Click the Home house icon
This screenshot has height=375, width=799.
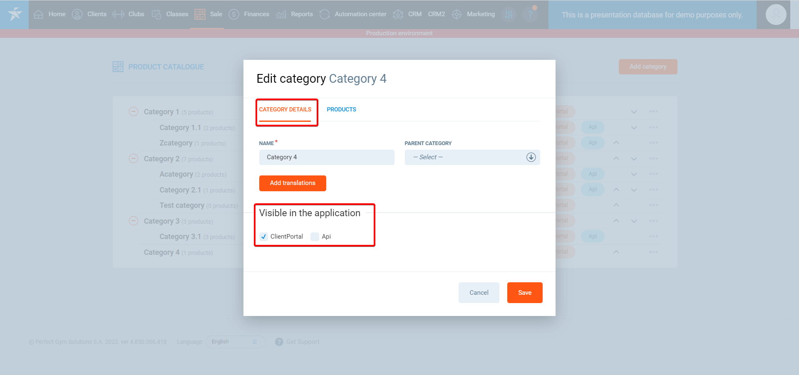click(x=38, y=15)
